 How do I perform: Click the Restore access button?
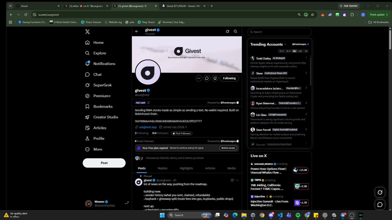pyautogui.click(x=228, y=148)
